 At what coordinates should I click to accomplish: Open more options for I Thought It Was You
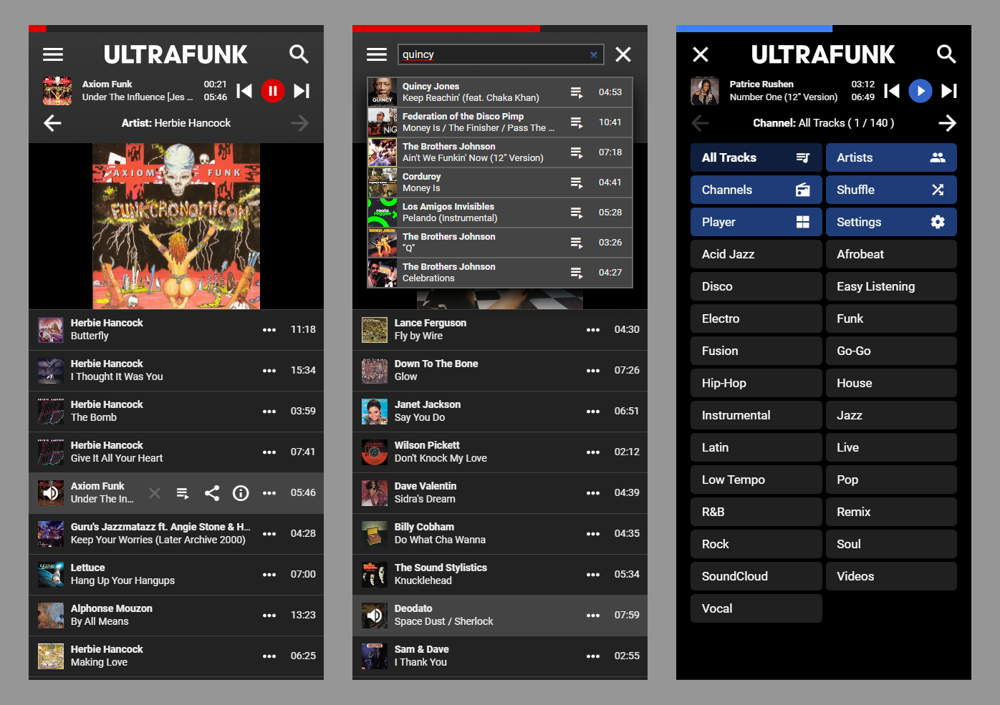pyautogui.click(x=269, y=371)
